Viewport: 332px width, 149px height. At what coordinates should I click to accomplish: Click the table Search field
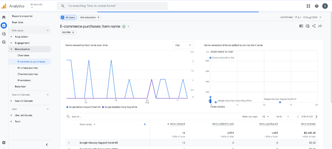[97, 116]
